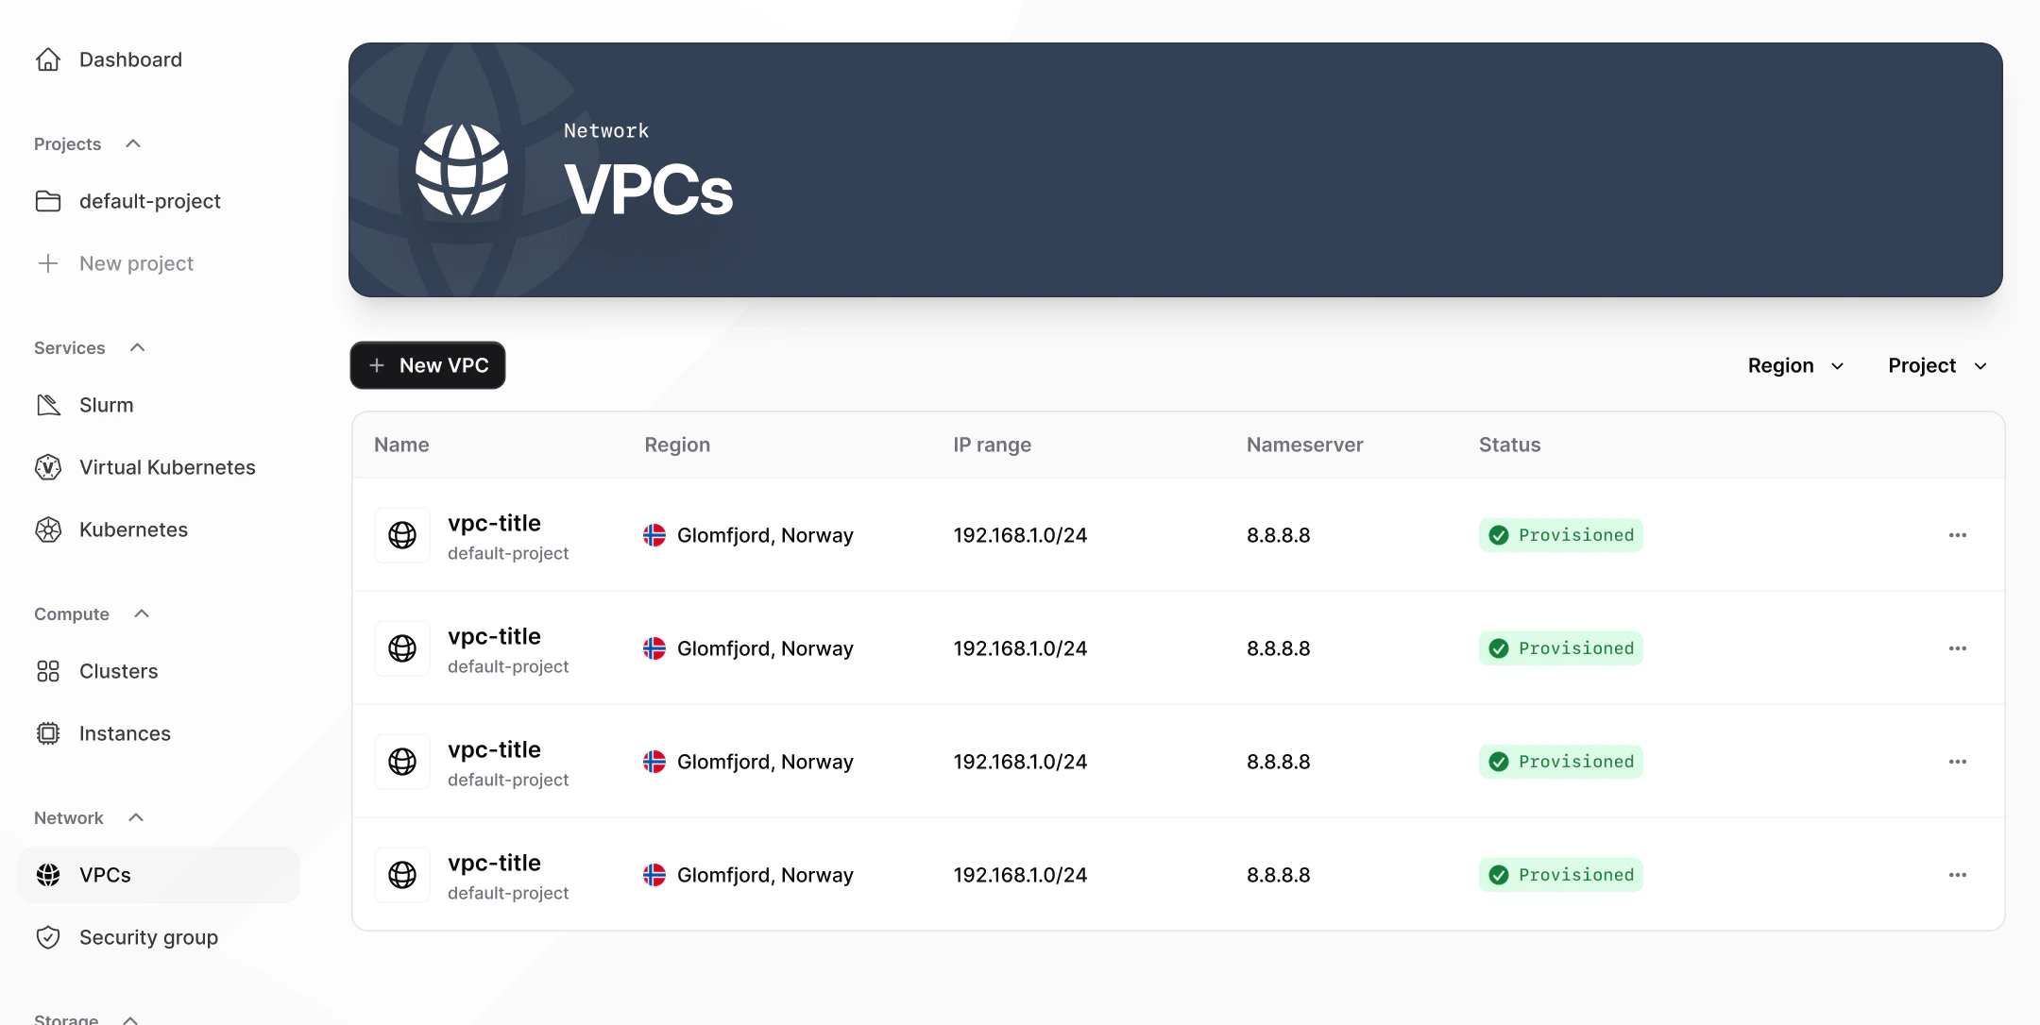
Task: Collapse the Services section
Action: [137, 347]
